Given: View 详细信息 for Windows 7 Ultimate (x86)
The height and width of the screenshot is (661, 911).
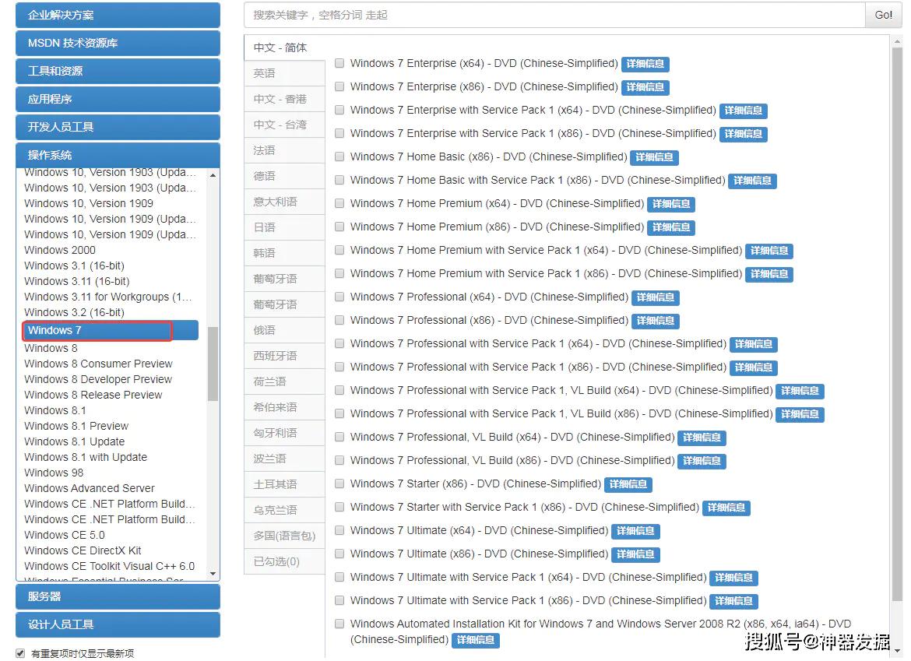Looking at the screenshot, I should coord(635,554).
